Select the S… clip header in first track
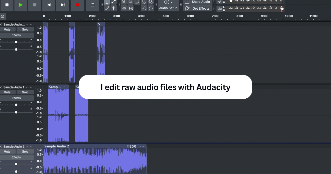 pos(101,24)
